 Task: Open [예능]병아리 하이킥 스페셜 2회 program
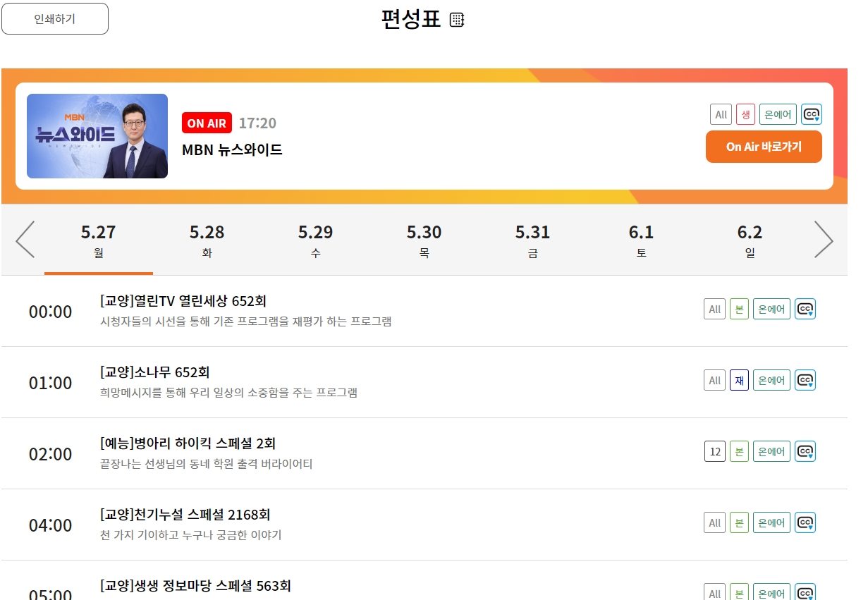coord(188,443)
